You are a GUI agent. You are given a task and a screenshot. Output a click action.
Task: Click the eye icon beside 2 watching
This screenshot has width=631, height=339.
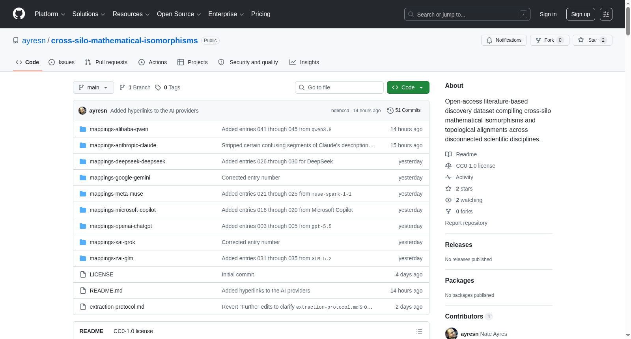click(x=448, y=200)
